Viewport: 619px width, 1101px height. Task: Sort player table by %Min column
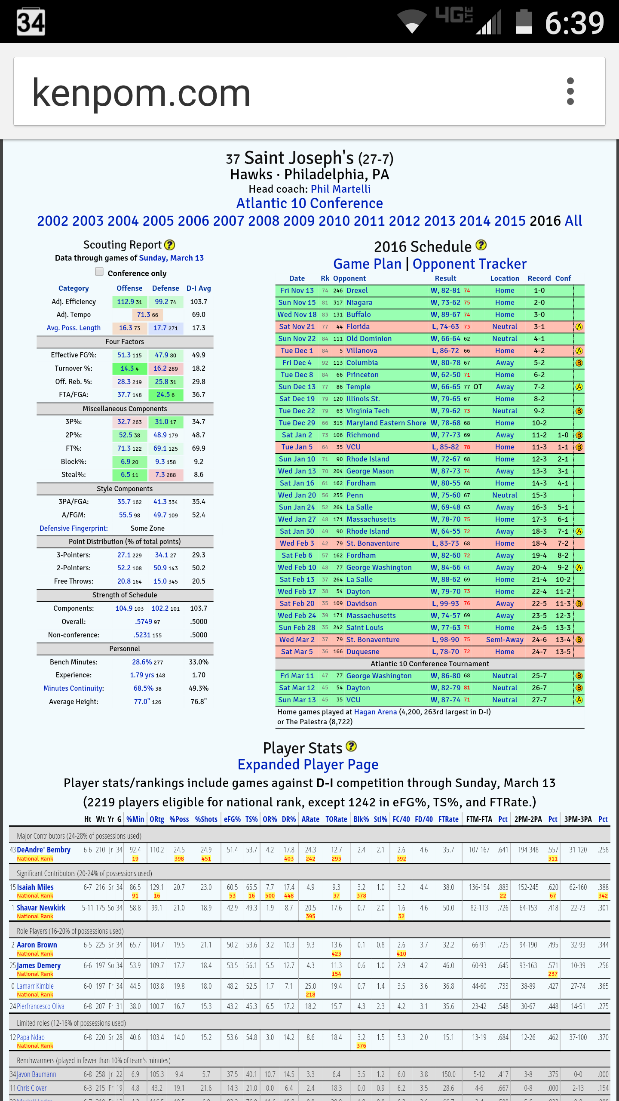[135, 819]
